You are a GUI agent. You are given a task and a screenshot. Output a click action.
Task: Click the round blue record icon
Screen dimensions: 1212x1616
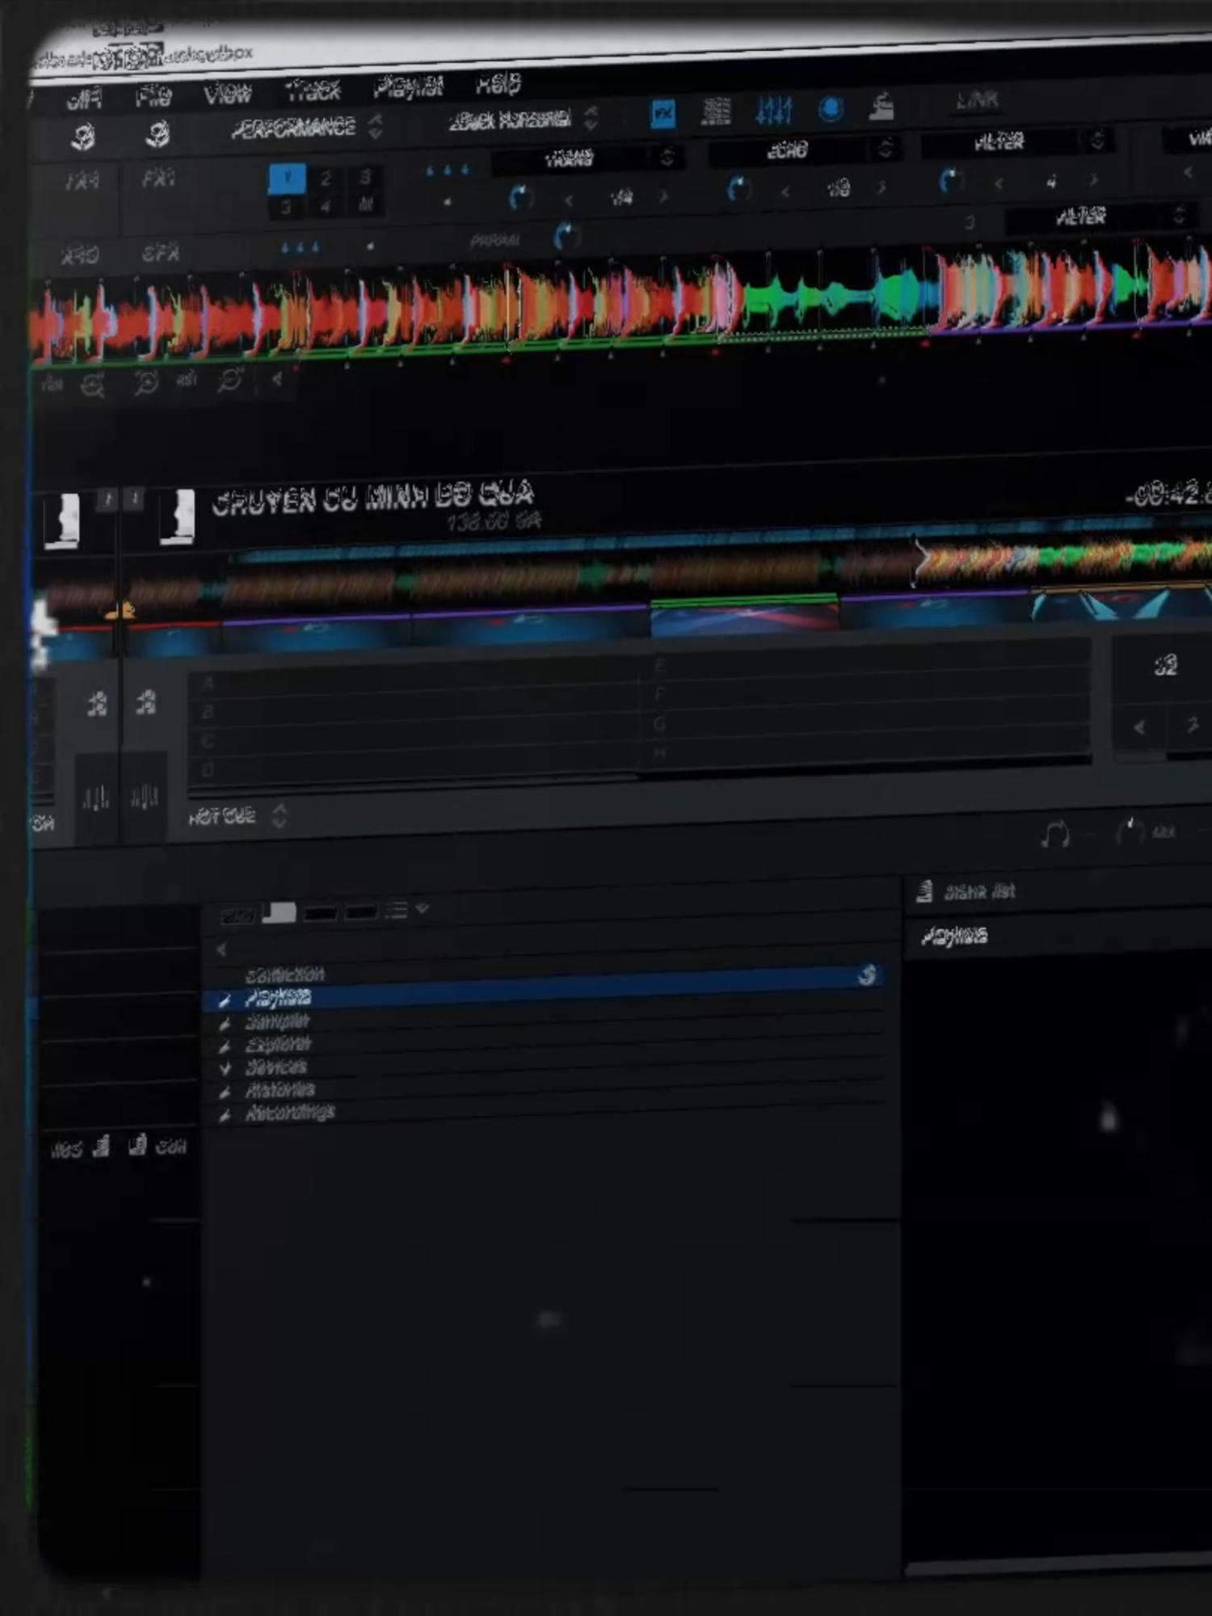pos(831,108)
